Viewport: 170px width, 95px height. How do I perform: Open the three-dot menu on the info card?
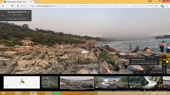[x=29, y=12]
